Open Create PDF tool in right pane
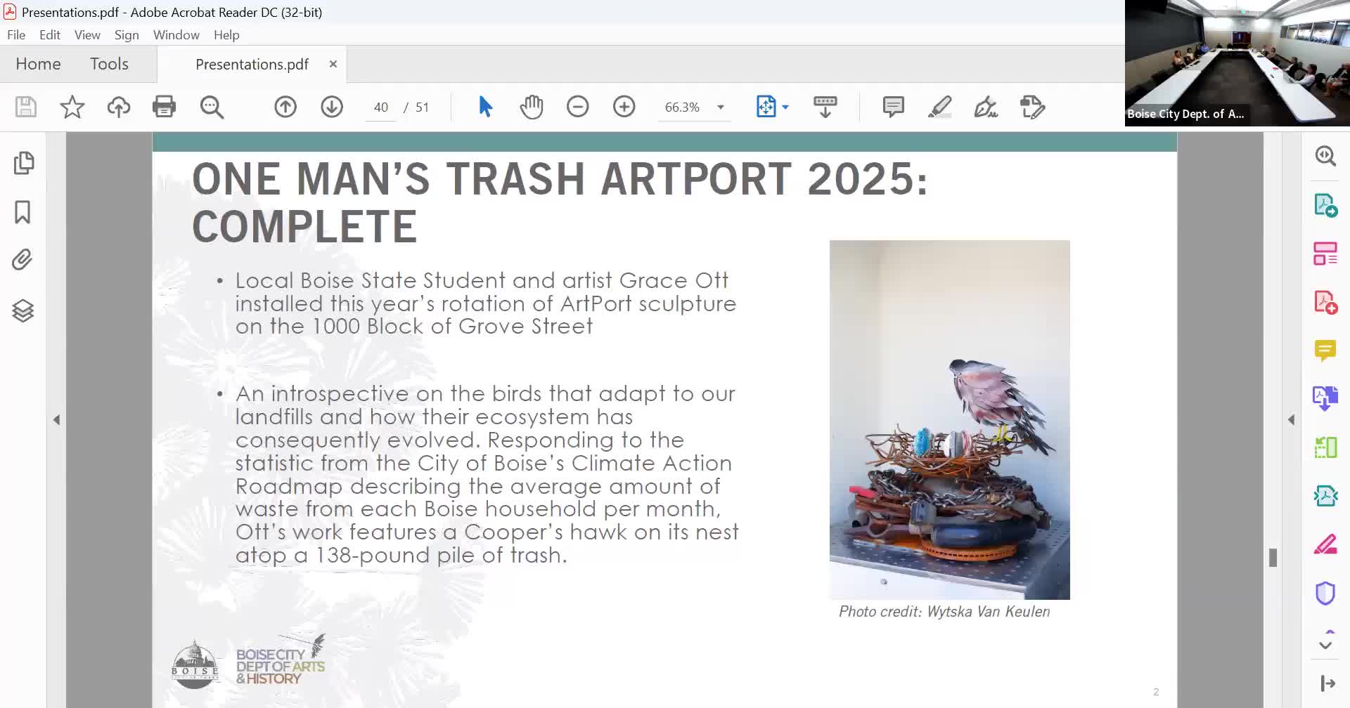Viewport: 1350px width, 708px height. coord(1325,302)
